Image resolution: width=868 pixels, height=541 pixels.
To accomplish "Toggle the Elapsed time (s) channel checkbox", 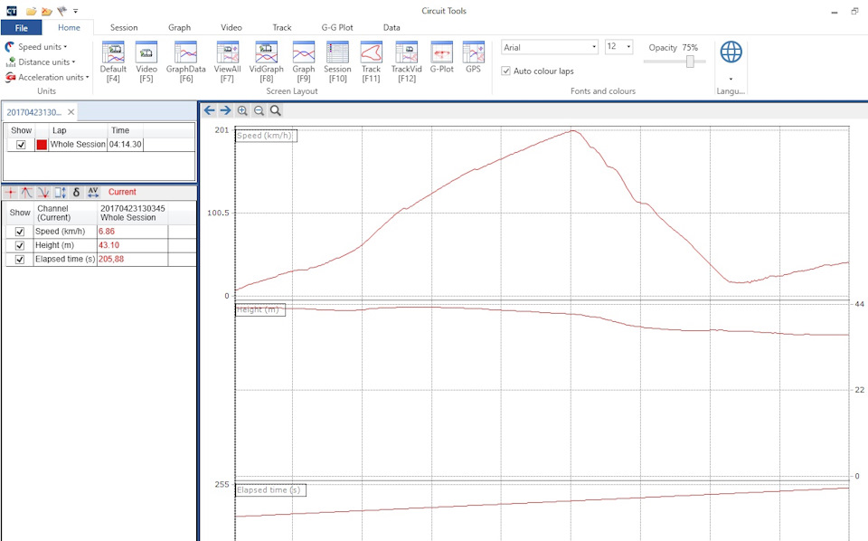I will pos(20,259).
